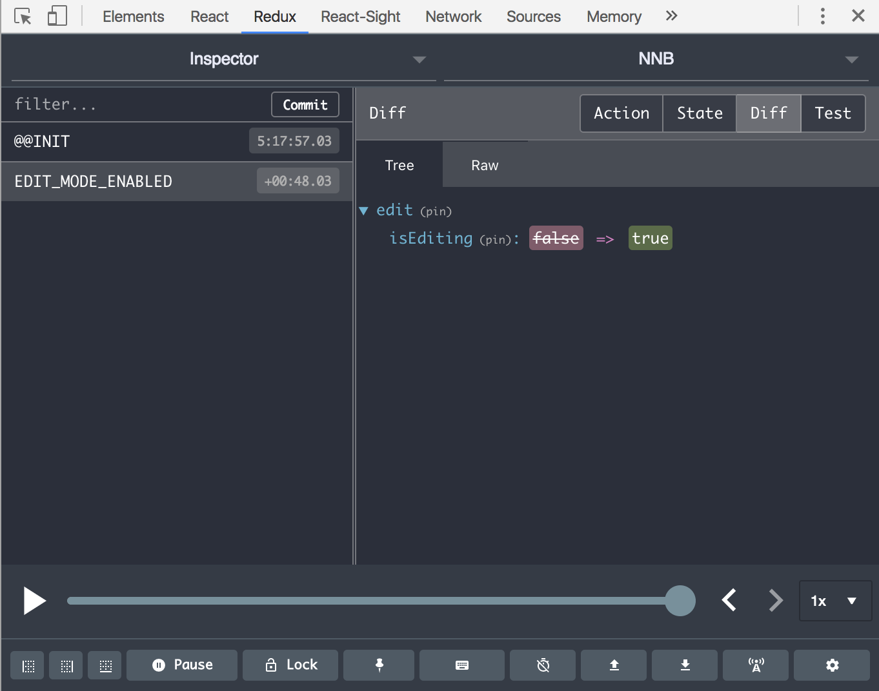Open the DevTools three-dot menu
The width and height of the screenshot is (879, 691).
822,16
